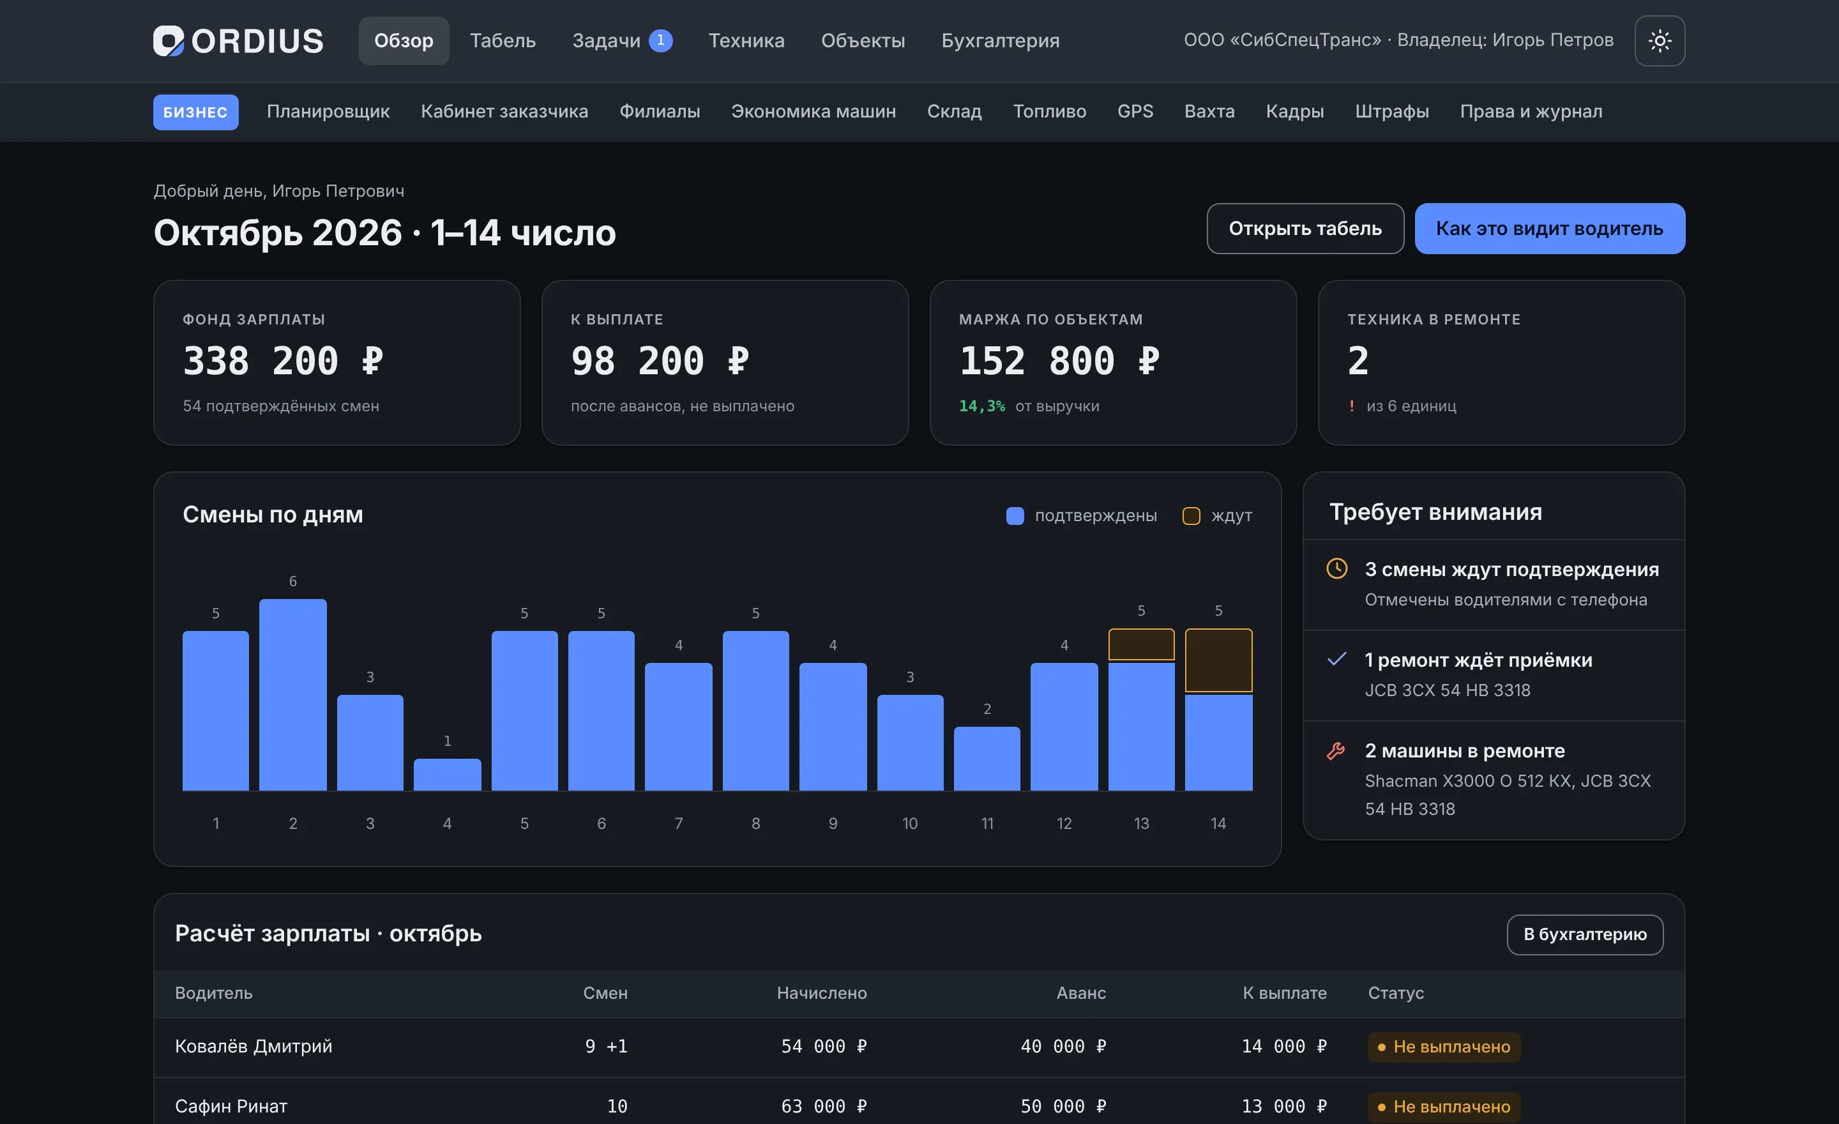Click 'Как это видит водитель' button
1839x1124 pixels.
pyautogui.click(x=1549, y=229)
